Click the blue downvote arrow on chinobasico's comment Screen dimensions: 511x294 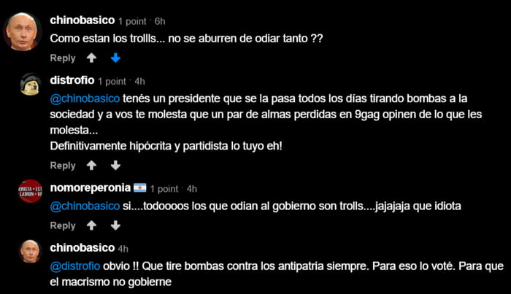click(115, 58)
